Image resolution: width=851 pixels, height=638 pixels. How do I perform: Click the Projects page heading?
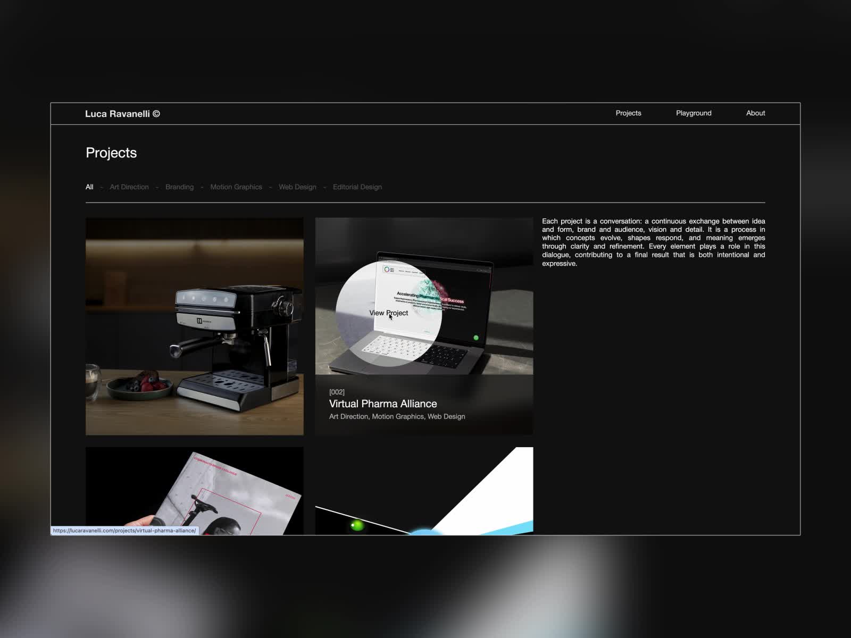click(111, 153)
